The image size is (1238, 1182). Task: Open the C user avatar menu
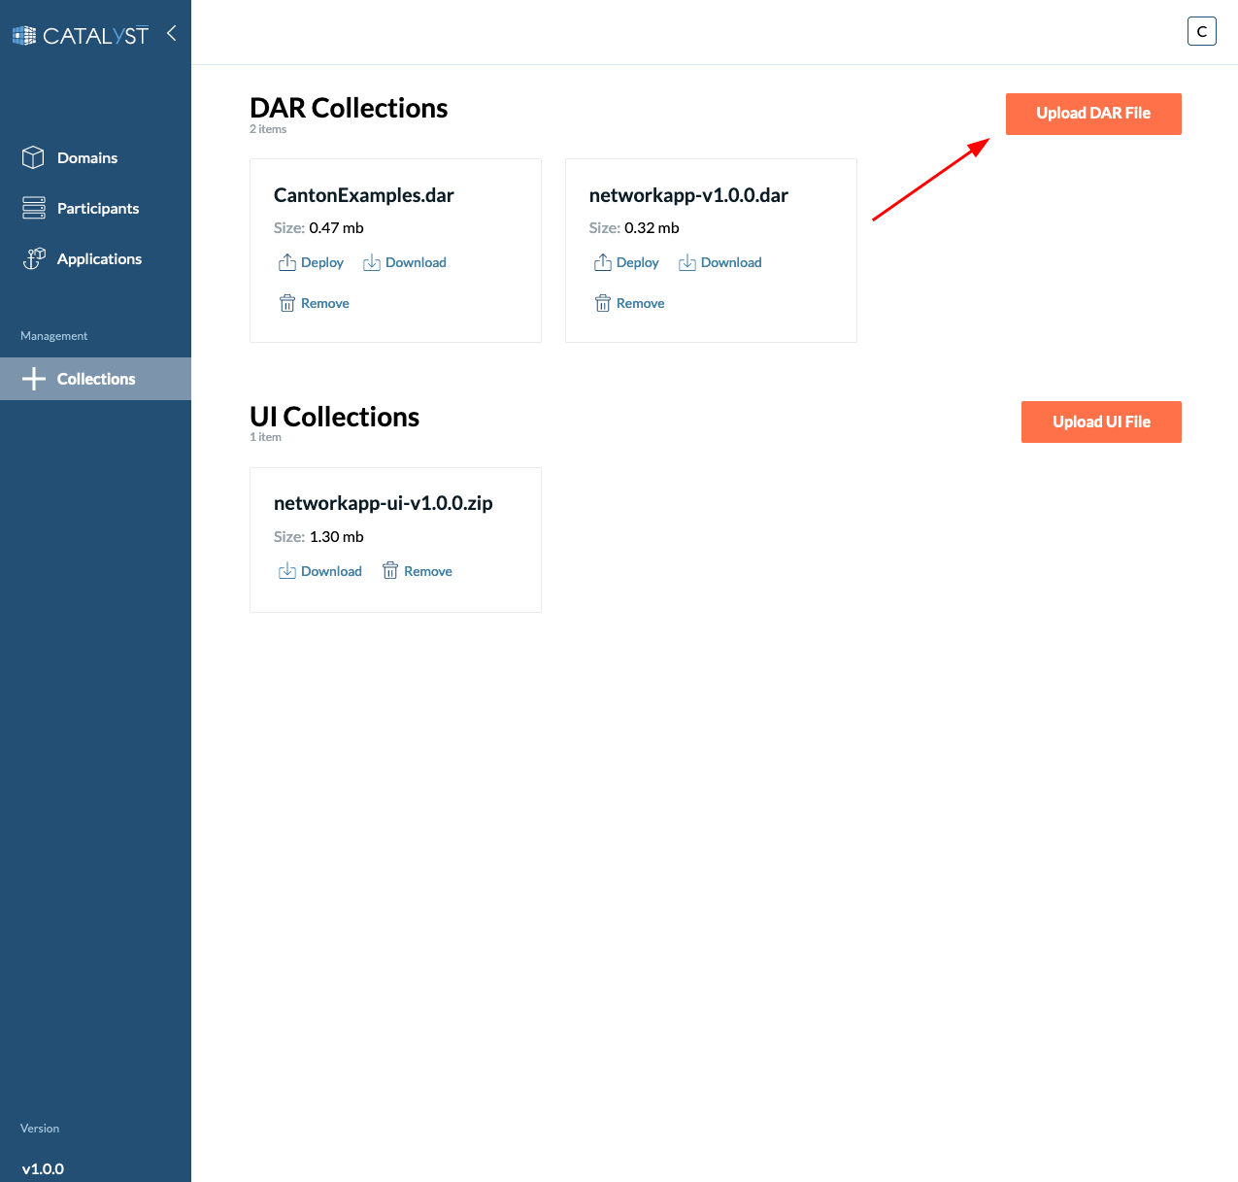[1201, 30]
